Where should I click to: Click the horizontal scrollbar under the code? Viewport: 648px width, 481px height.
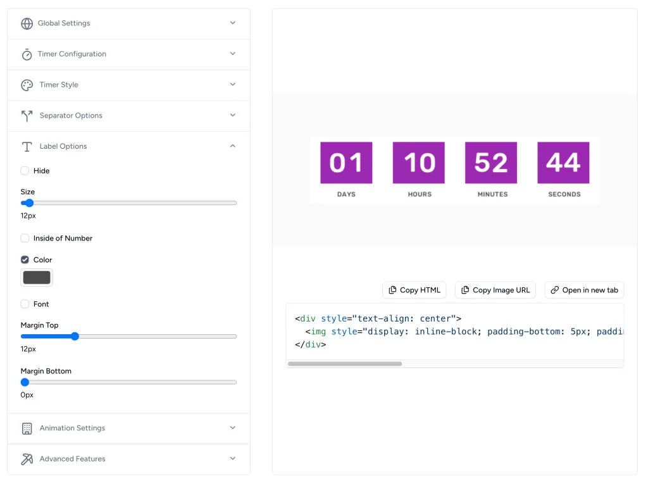345,364
